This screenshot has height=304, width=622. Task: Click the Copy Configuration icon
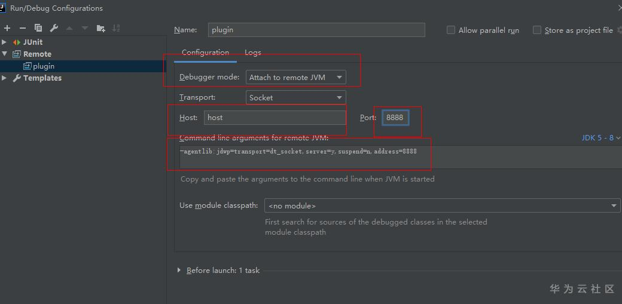[38, 28]
